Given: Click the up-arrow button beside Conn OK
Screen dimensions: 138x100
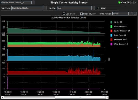Looking at the screenshot, I should [x=132, y=2].
